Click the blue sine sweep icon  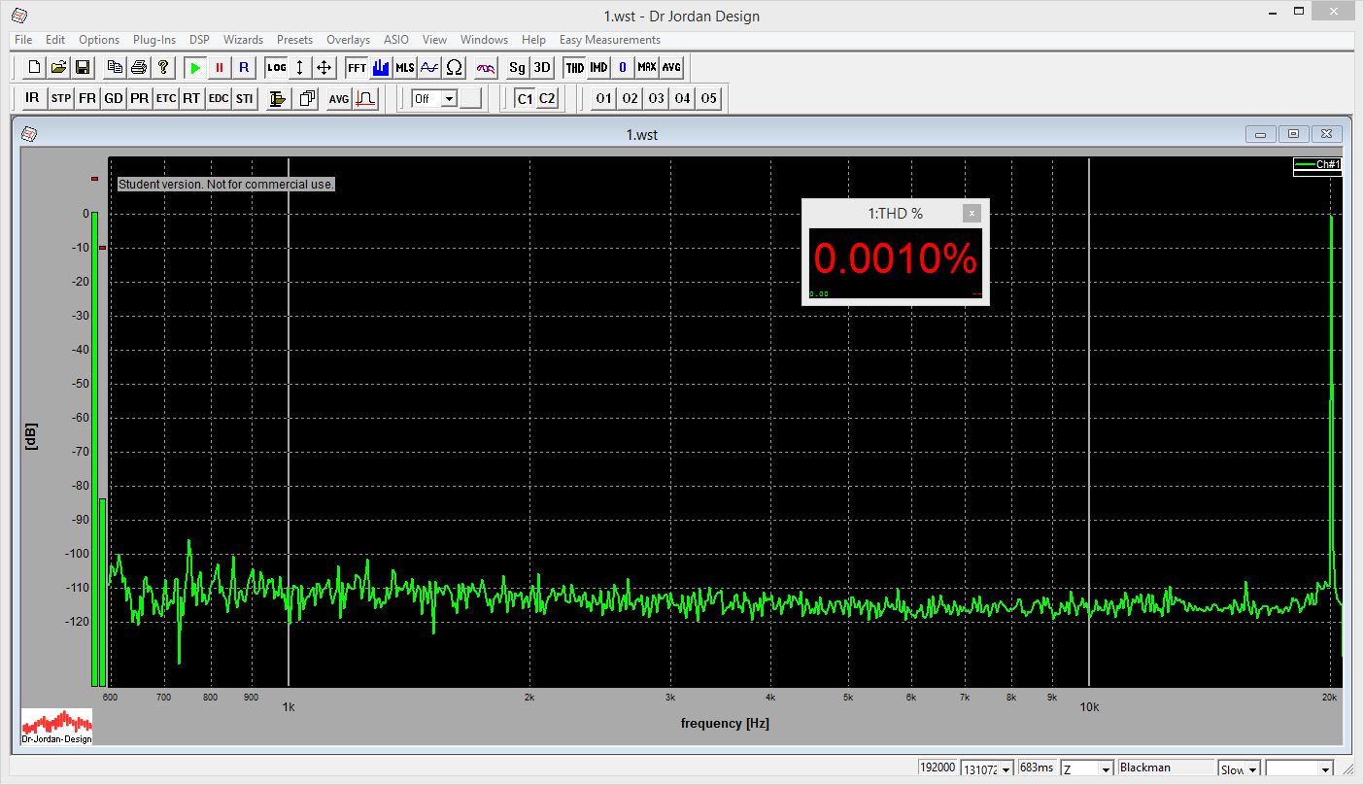pos(429,67)
